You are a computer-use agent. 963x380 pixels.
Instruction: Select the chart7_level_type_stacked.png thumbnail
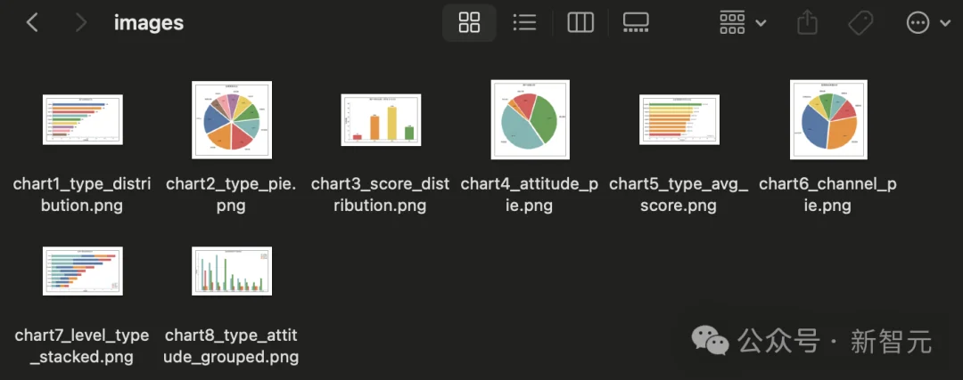pyautogui.click(x=82, y=271)
